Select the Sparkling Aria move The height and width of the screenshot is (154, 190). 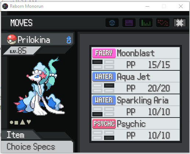click(136, 106)
